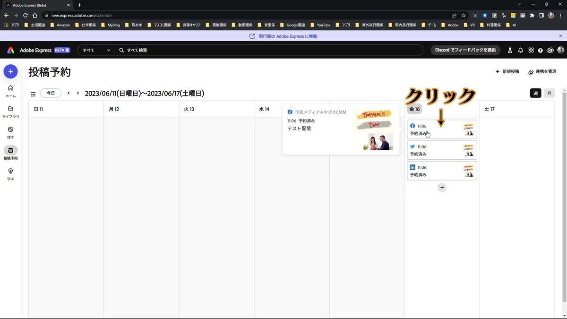Viewport: 567px width, 319px height.
Task: Toggle Chrome side panel icon
Action: pyautogui.click(x=541, y=15)
